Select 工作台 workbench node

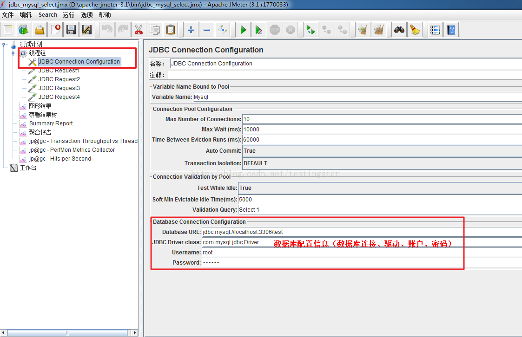tap(28, 168)
